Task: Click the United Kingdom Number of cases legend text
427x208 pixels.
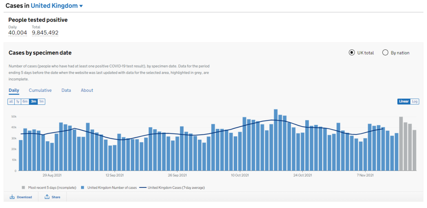Action: point(111,187)
